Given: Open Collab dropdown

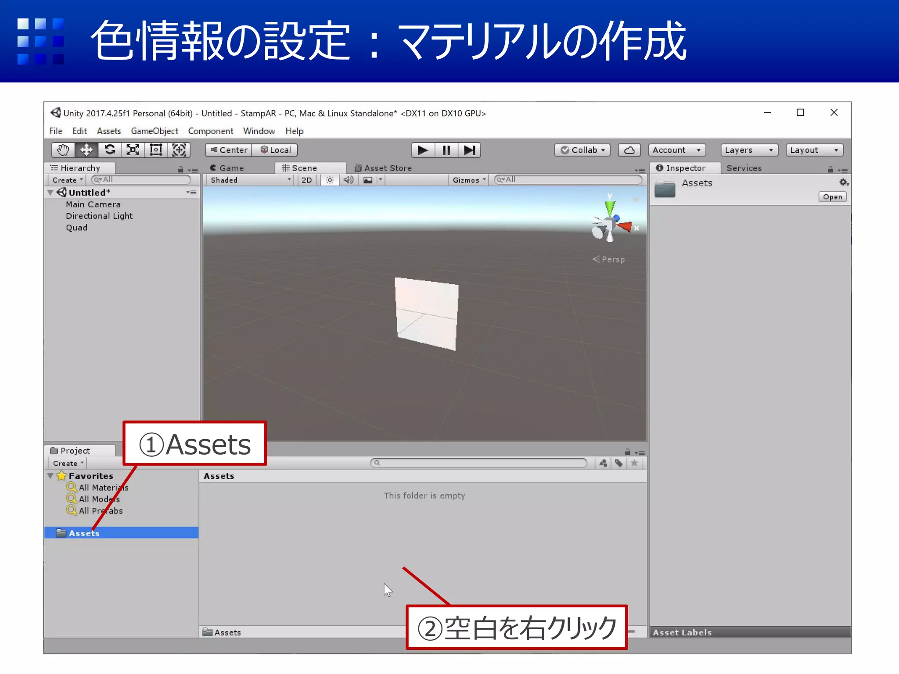Looking at the screenshot, I should coord(583,150).
